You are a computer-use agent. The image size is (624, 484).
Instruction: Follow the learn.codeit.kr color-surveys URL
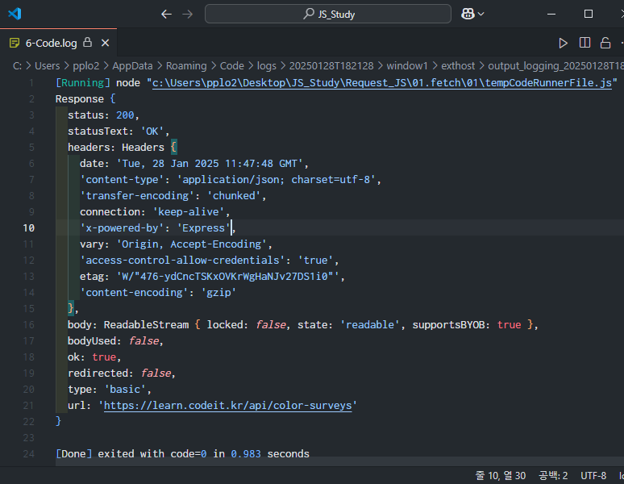(227, 405)
